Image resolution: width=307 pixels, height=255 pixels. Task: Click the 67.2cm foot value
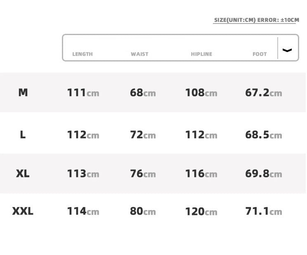[263, 93]
